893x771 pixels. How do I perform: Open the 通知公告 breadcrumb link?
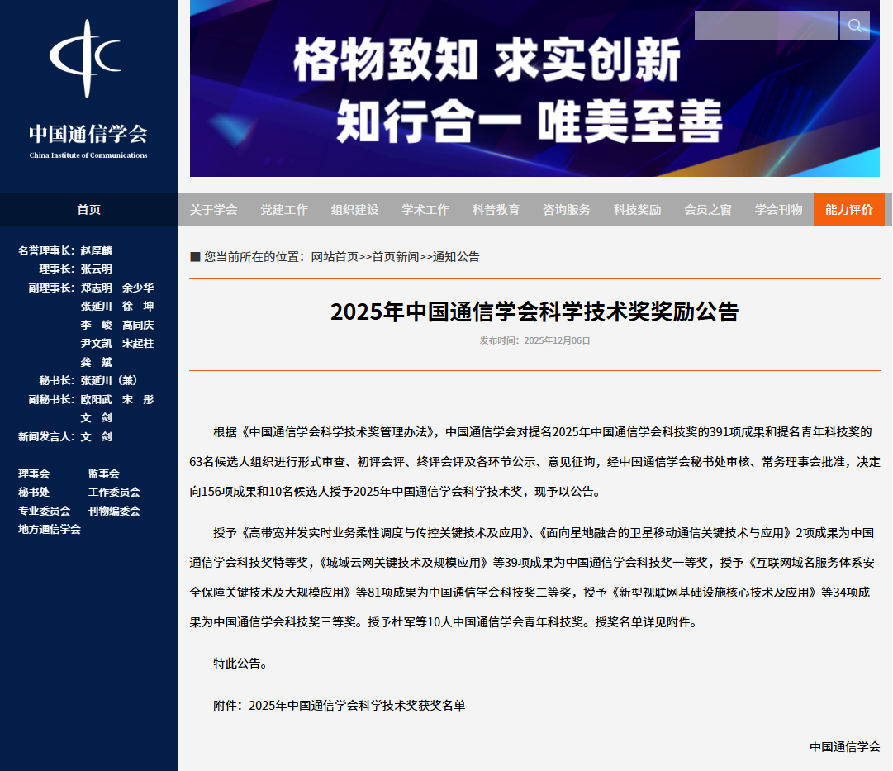click(456, 257)
